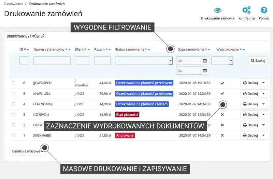Click date '2020-01-08 19:10:53'
Viewport: 273px width, 179px height.
(195, 83)
